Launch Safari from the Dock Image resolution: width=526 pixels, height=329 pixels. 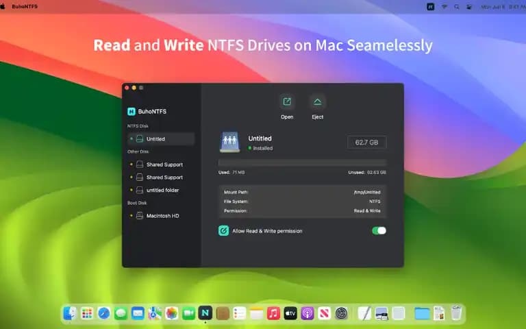click(x=103, y=313)
